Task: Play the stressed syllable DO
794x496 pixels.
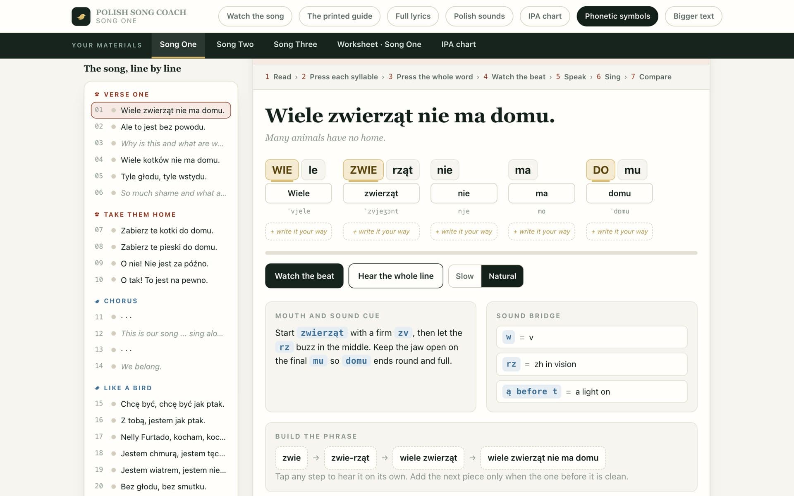Action: (x=600, y=170)
